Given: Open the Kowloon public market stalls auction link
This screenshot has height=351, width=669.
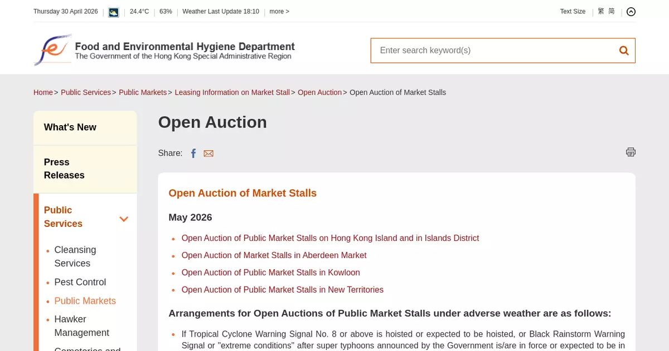Looking at the screenshot, I should click(x=270, y=273).
